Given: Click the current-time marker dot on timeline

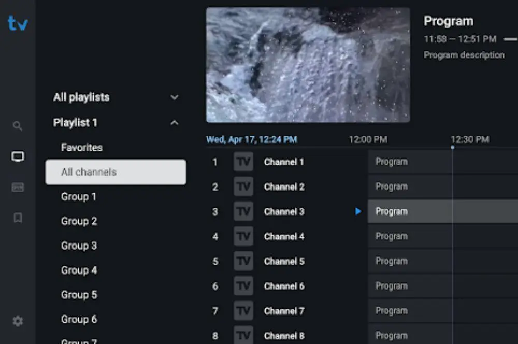Looking at the screenshot, I should pos(453,147).
